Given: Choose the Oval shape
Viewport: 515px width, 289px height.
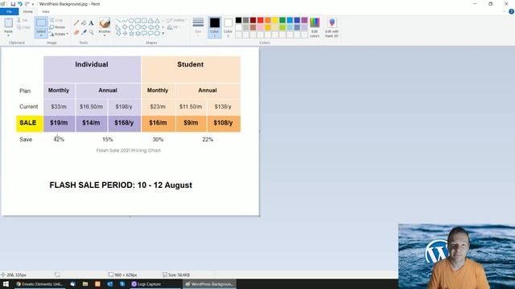Looking at the screenshot, I should pyautogui.click(x=131, y=21).
